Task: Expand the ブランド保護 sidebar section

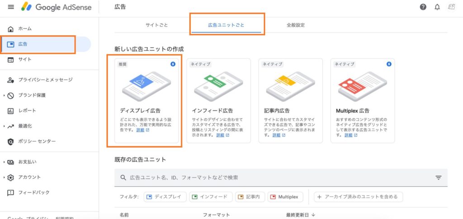Action: (x=5, y=95)
